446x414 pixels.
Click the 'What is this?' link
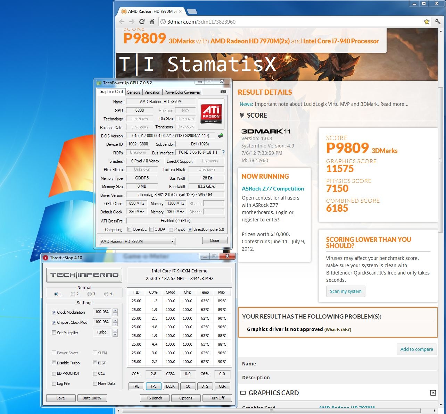[338, 330]
